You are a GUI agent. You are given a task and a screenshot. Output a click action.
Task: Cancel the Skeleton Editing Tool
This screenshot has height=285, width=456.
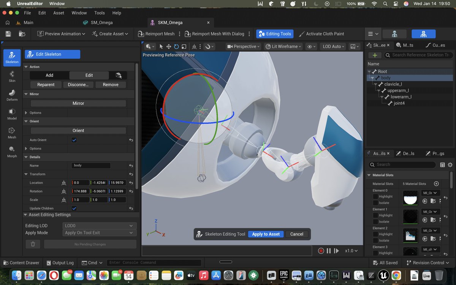pos(297,234)
